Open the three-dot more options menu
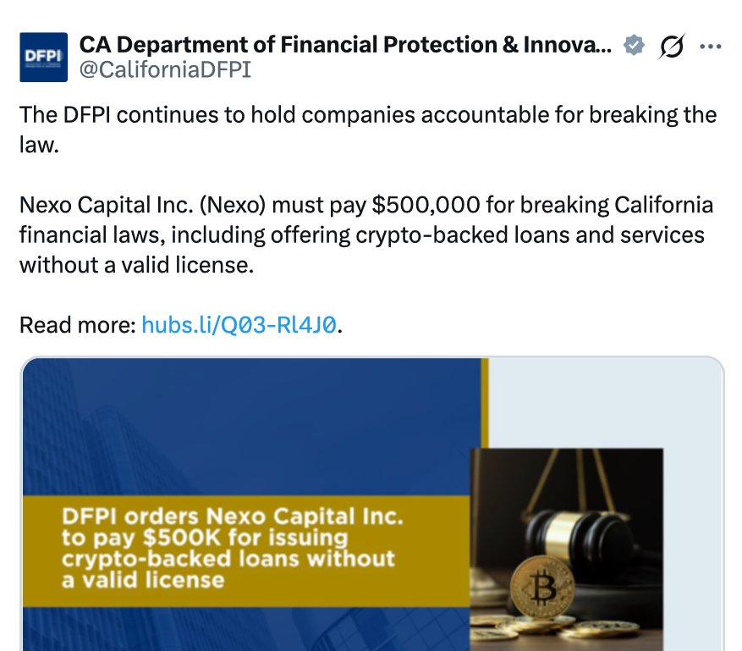This screenshot has width=742, height=651. (711, 47)
